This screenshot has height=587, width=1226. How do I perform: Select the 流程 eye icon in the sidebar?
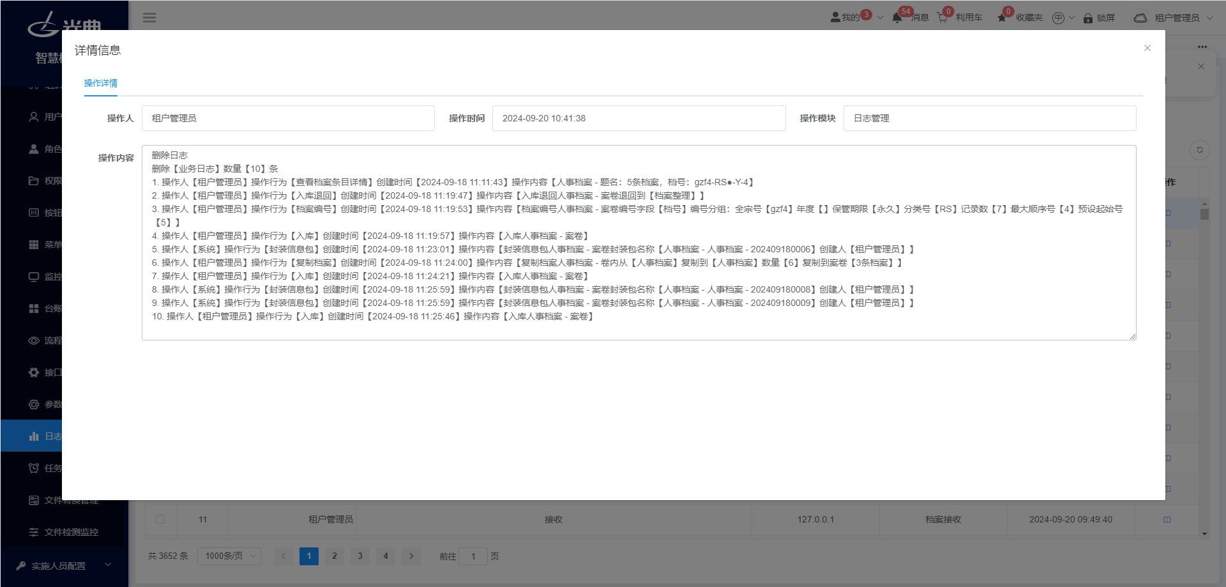click(x=34, y=340)
